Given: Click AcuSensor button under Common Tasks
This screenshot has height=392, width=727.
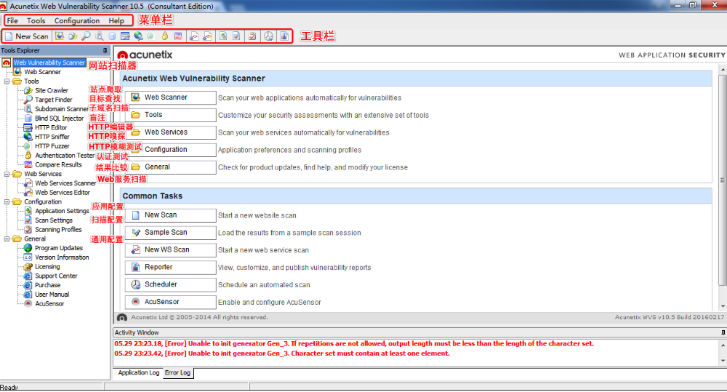Looking at the screenshot, I should pyautogui.click(x=170, y=302).
